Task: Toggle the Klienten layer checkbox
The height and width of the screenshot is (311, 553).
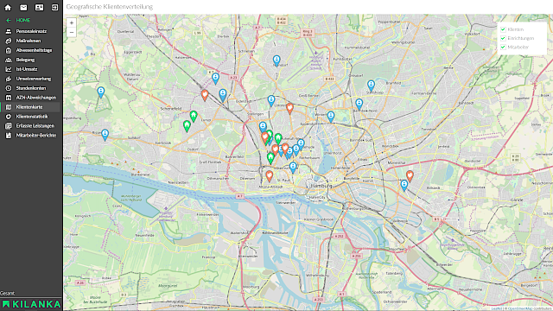Action: tap(503, 29)
